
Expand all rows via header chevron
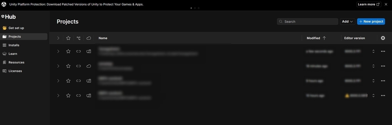[x=58, y=38]
